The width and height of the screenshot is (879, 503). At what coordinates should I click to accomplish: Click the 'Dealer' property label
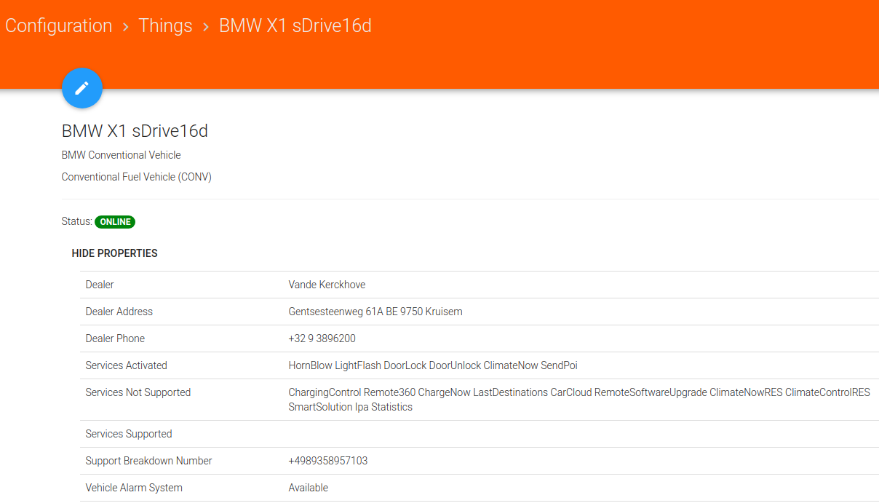(100, 285)
